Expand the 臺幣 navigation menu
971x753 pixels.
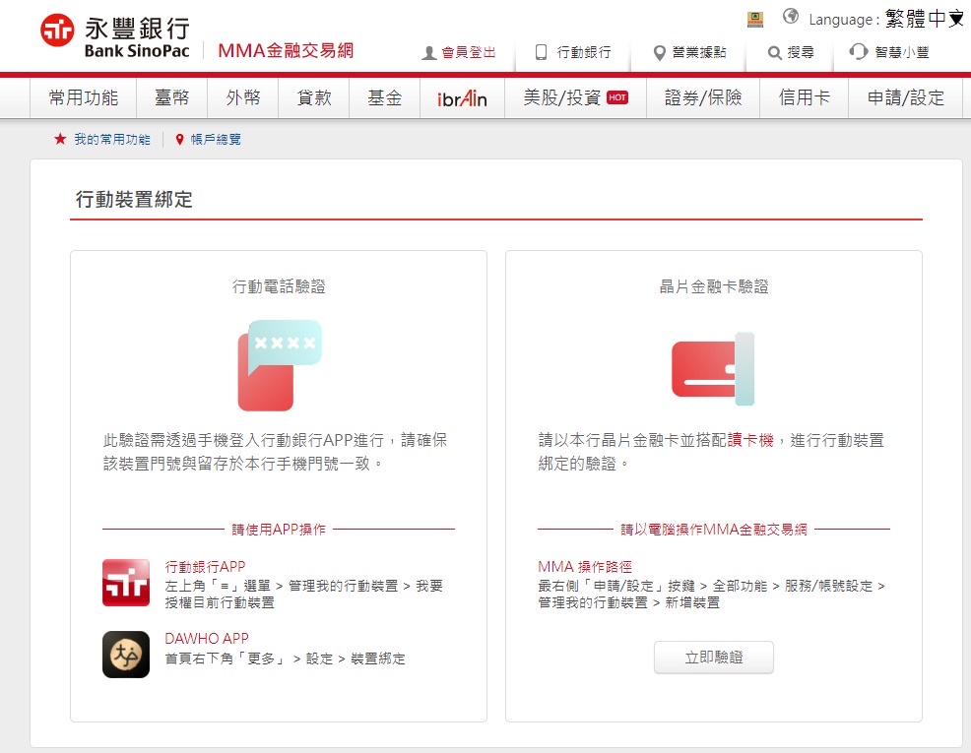click(x=177, y=97)
